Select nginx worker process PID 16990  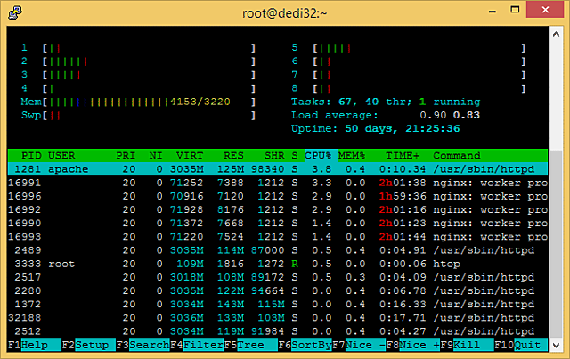pyautogui.click(x=278, y=224)
